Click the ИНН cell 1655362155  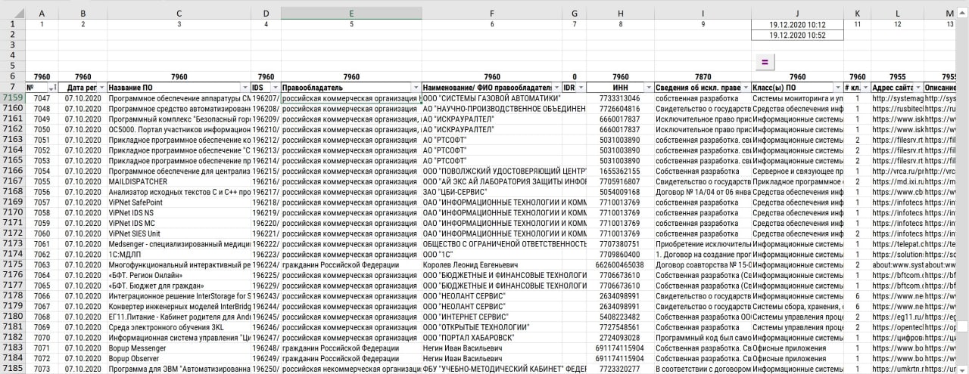[x=621, y=171]
